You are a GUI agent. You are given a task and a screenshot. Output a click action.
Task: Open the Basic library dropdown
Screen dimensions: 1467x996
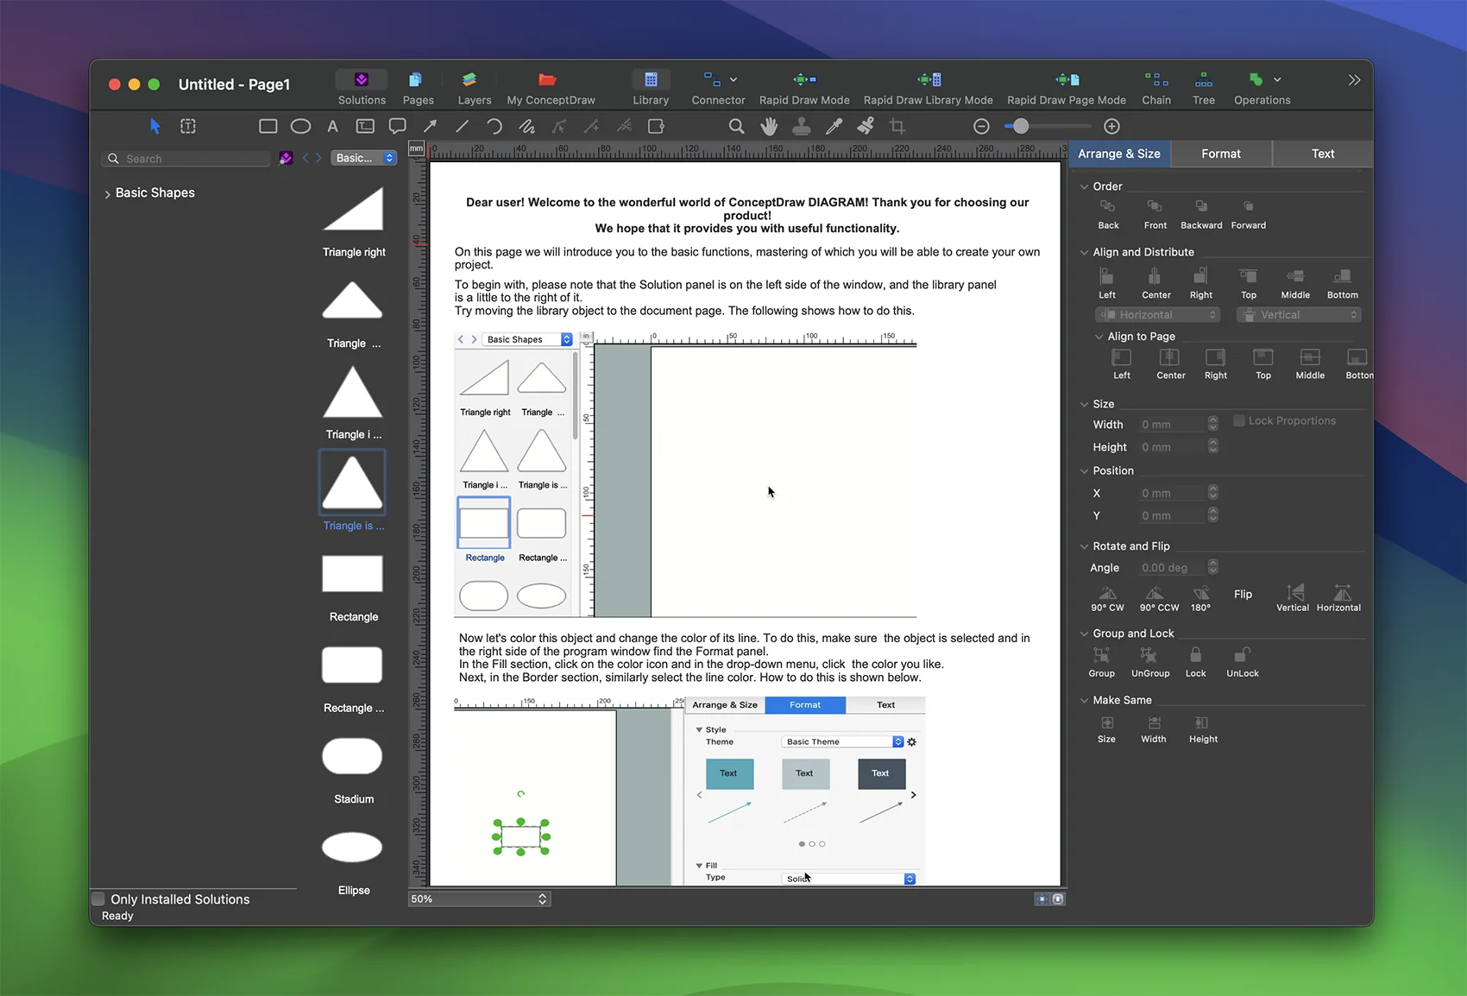[364, 158]
